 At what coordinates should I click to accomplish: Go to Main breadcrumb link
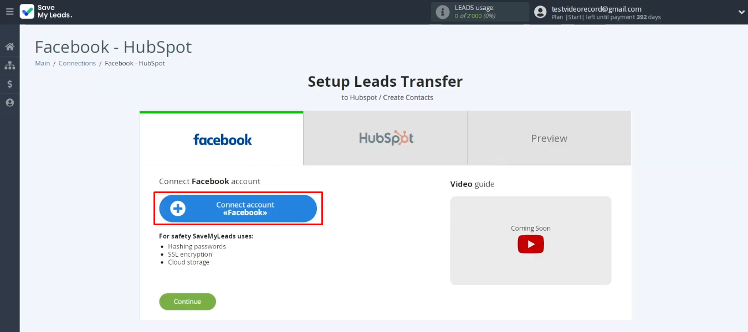pos(43,63)
